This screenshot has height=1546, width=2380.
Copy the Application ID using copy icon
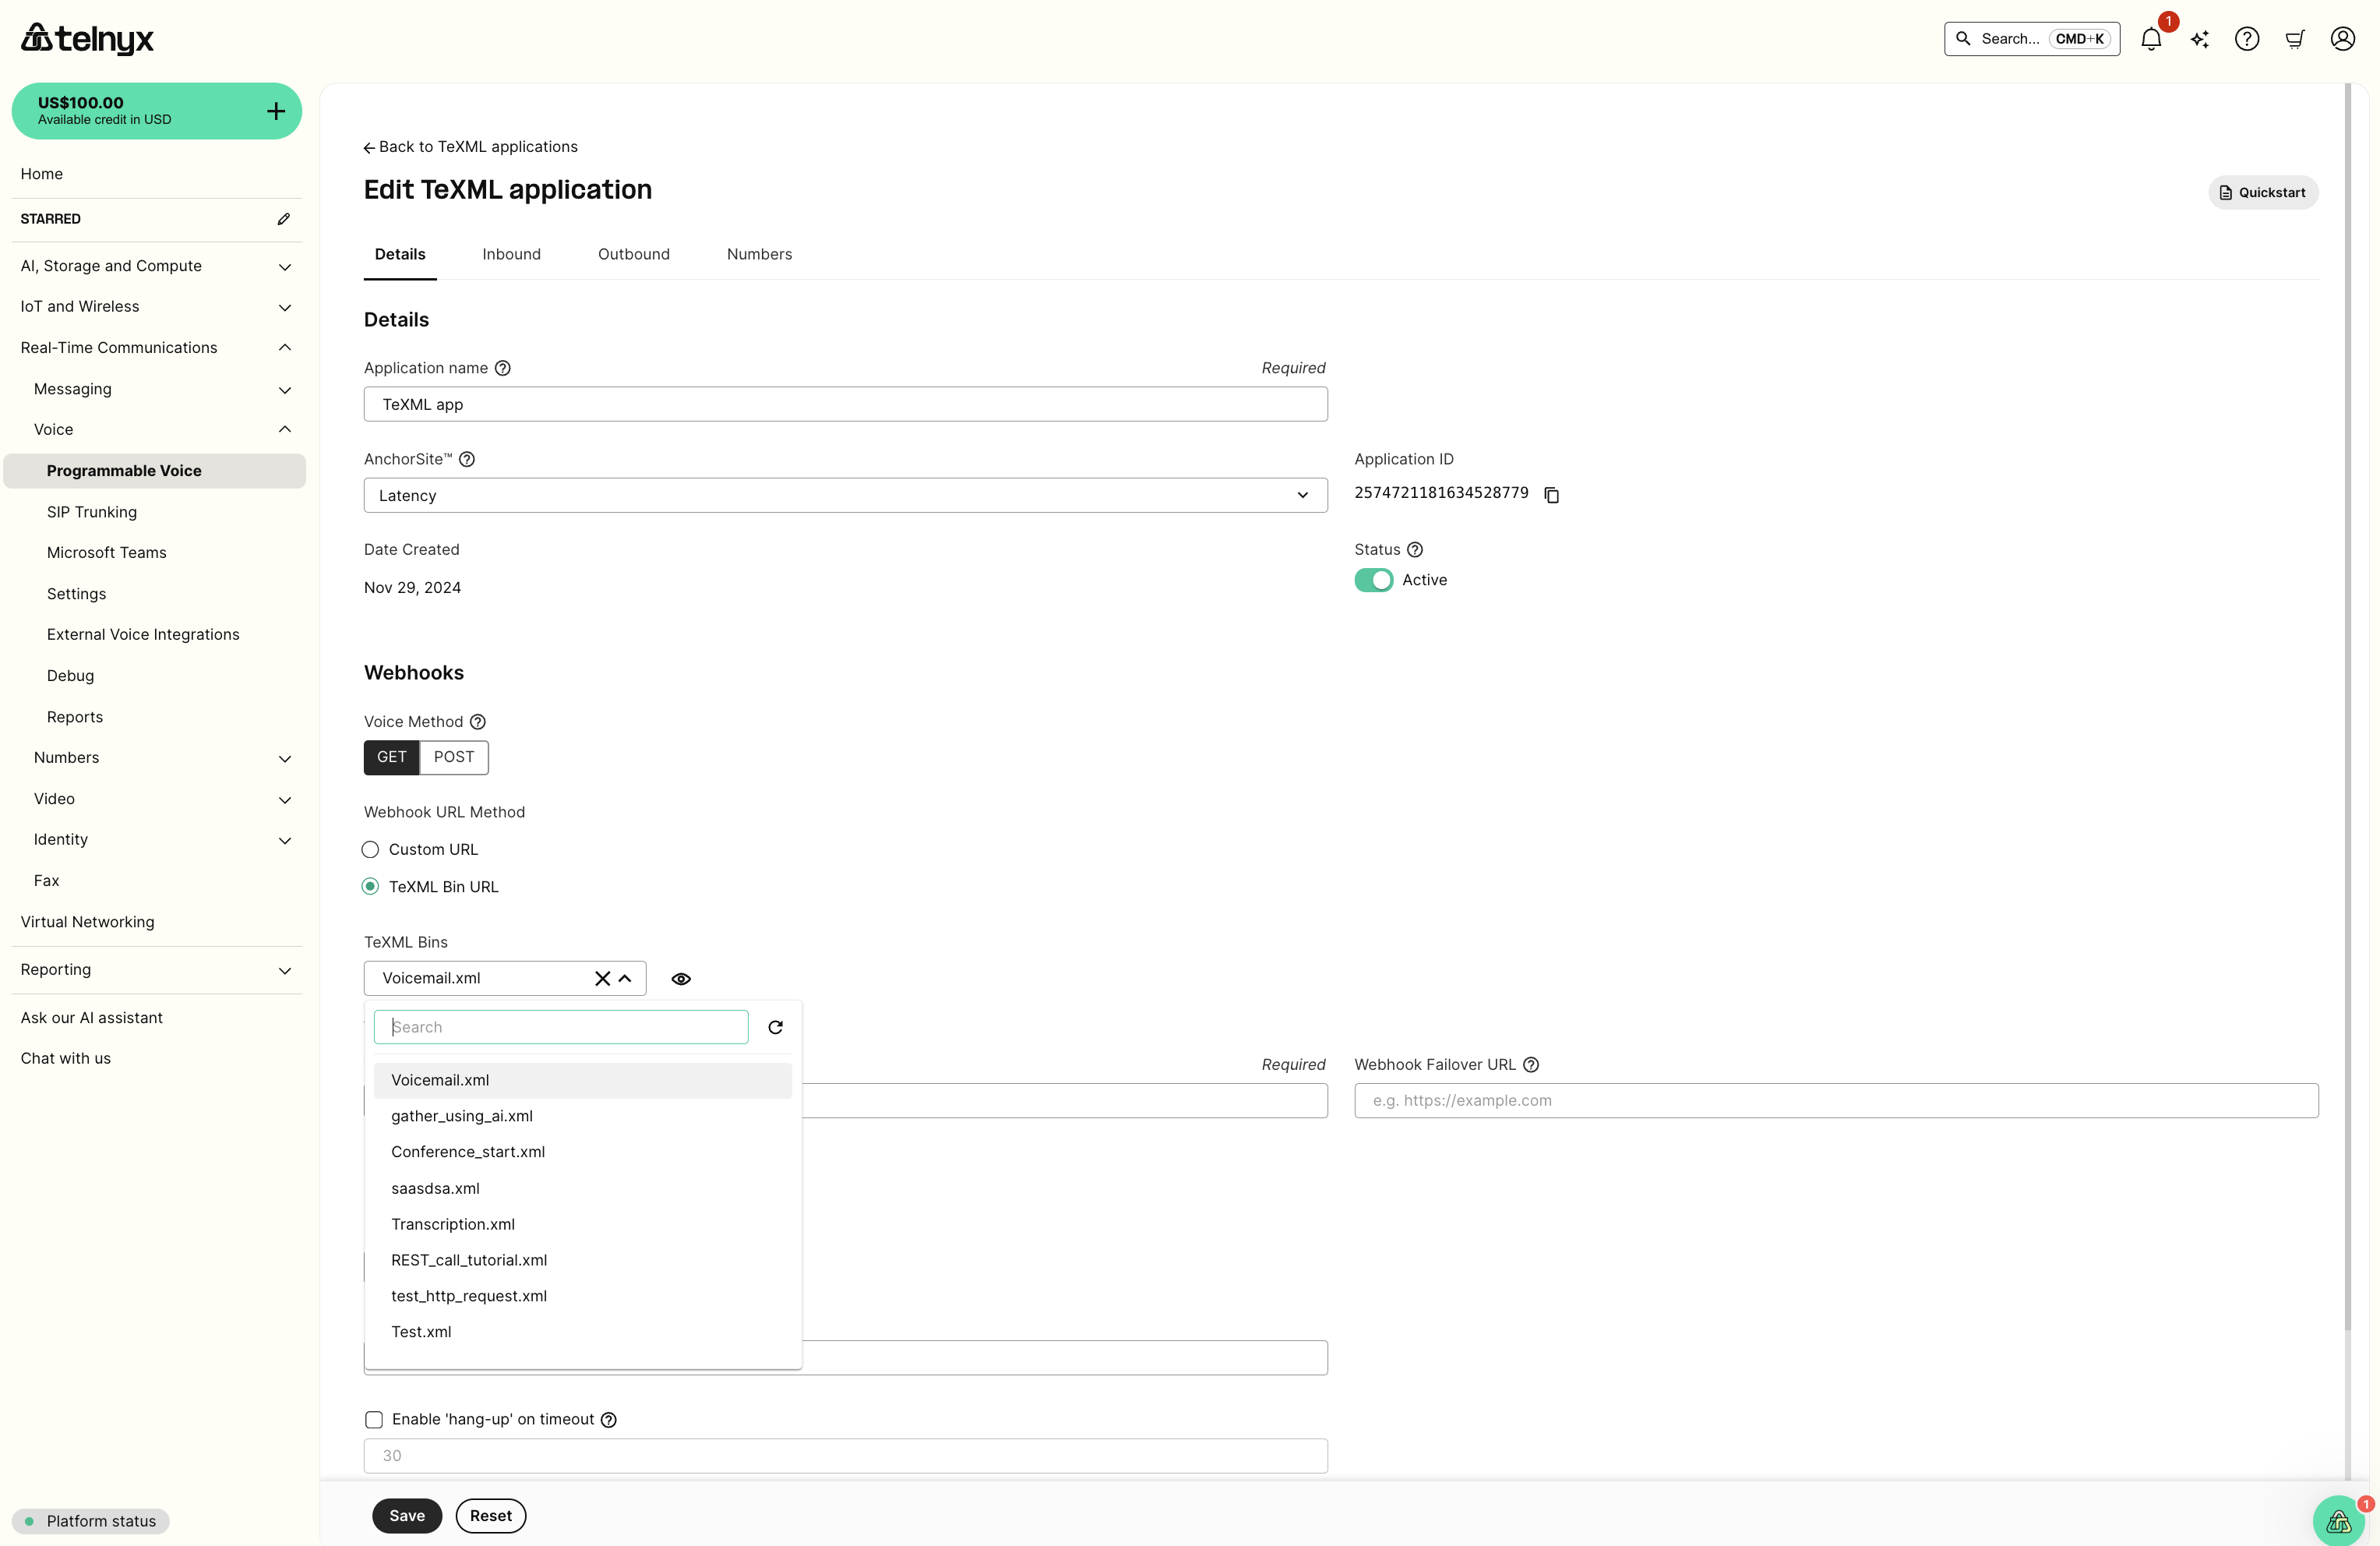[1551, 494]
